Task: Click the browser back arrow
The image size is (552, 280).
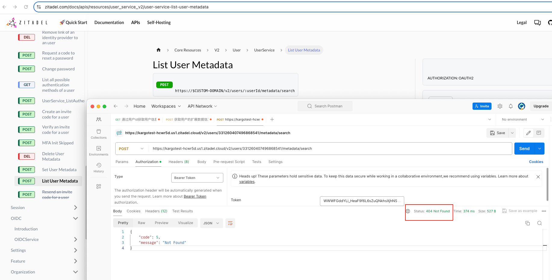Action: 5,7
